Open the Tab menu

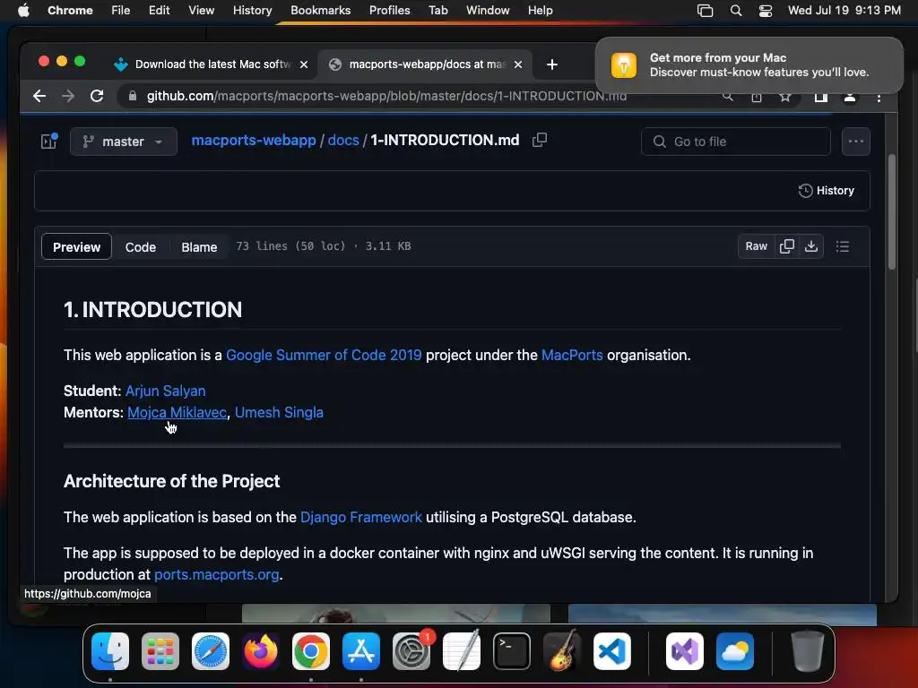437,11
